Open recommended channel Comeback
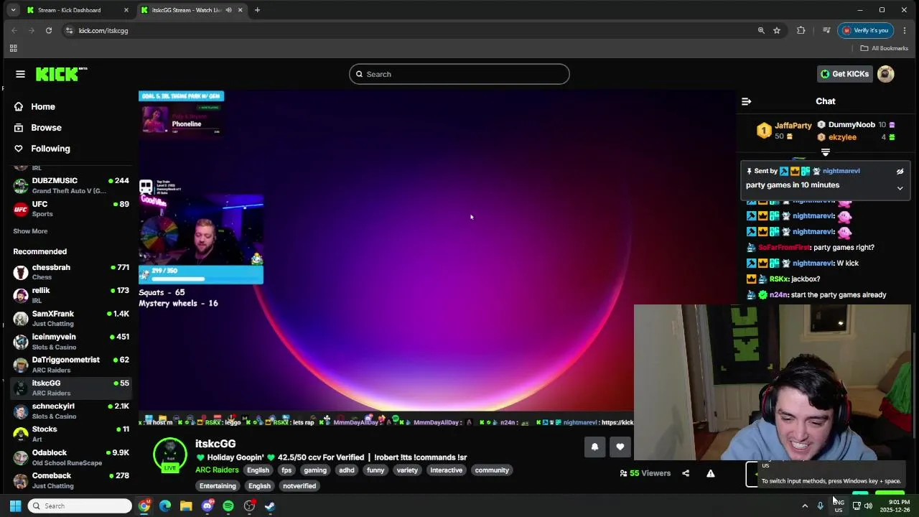 (x=70, y=480)
